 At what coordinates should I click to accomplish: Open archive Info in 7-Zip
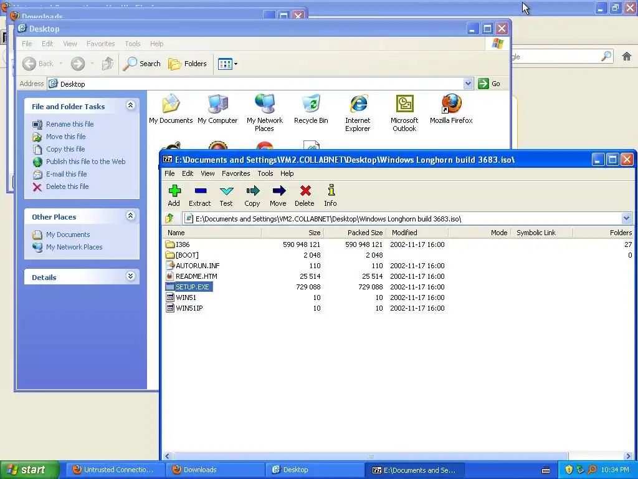[x=331, y=195]
